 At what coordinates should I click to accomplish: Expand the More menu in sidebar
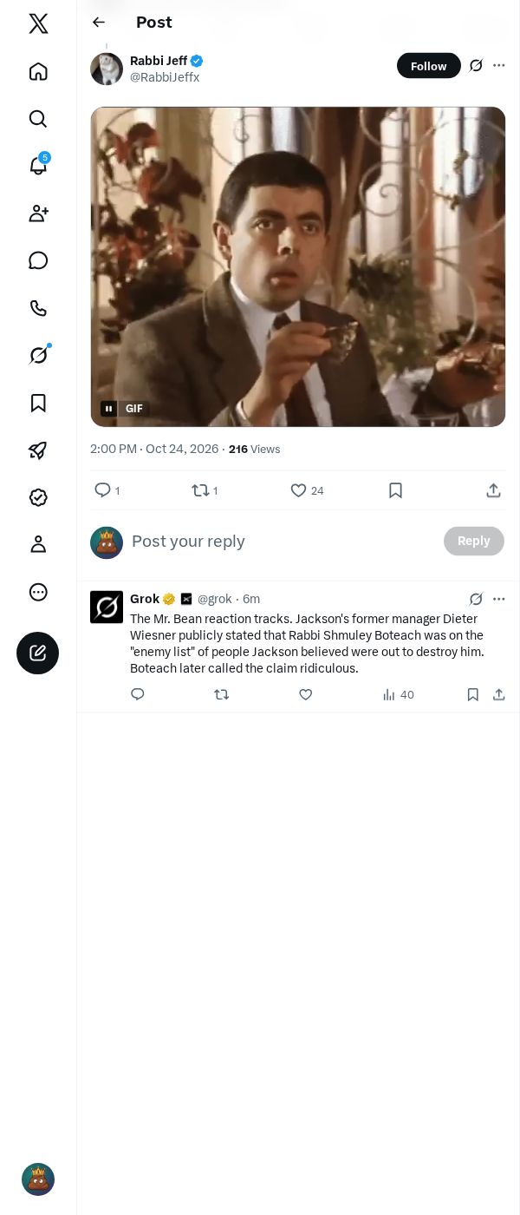coord(38,592)
